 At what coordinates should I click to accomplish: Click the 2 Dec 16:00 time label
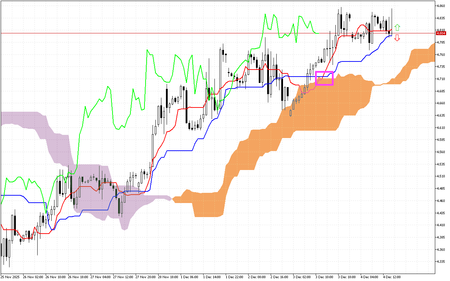pos(279,277)
